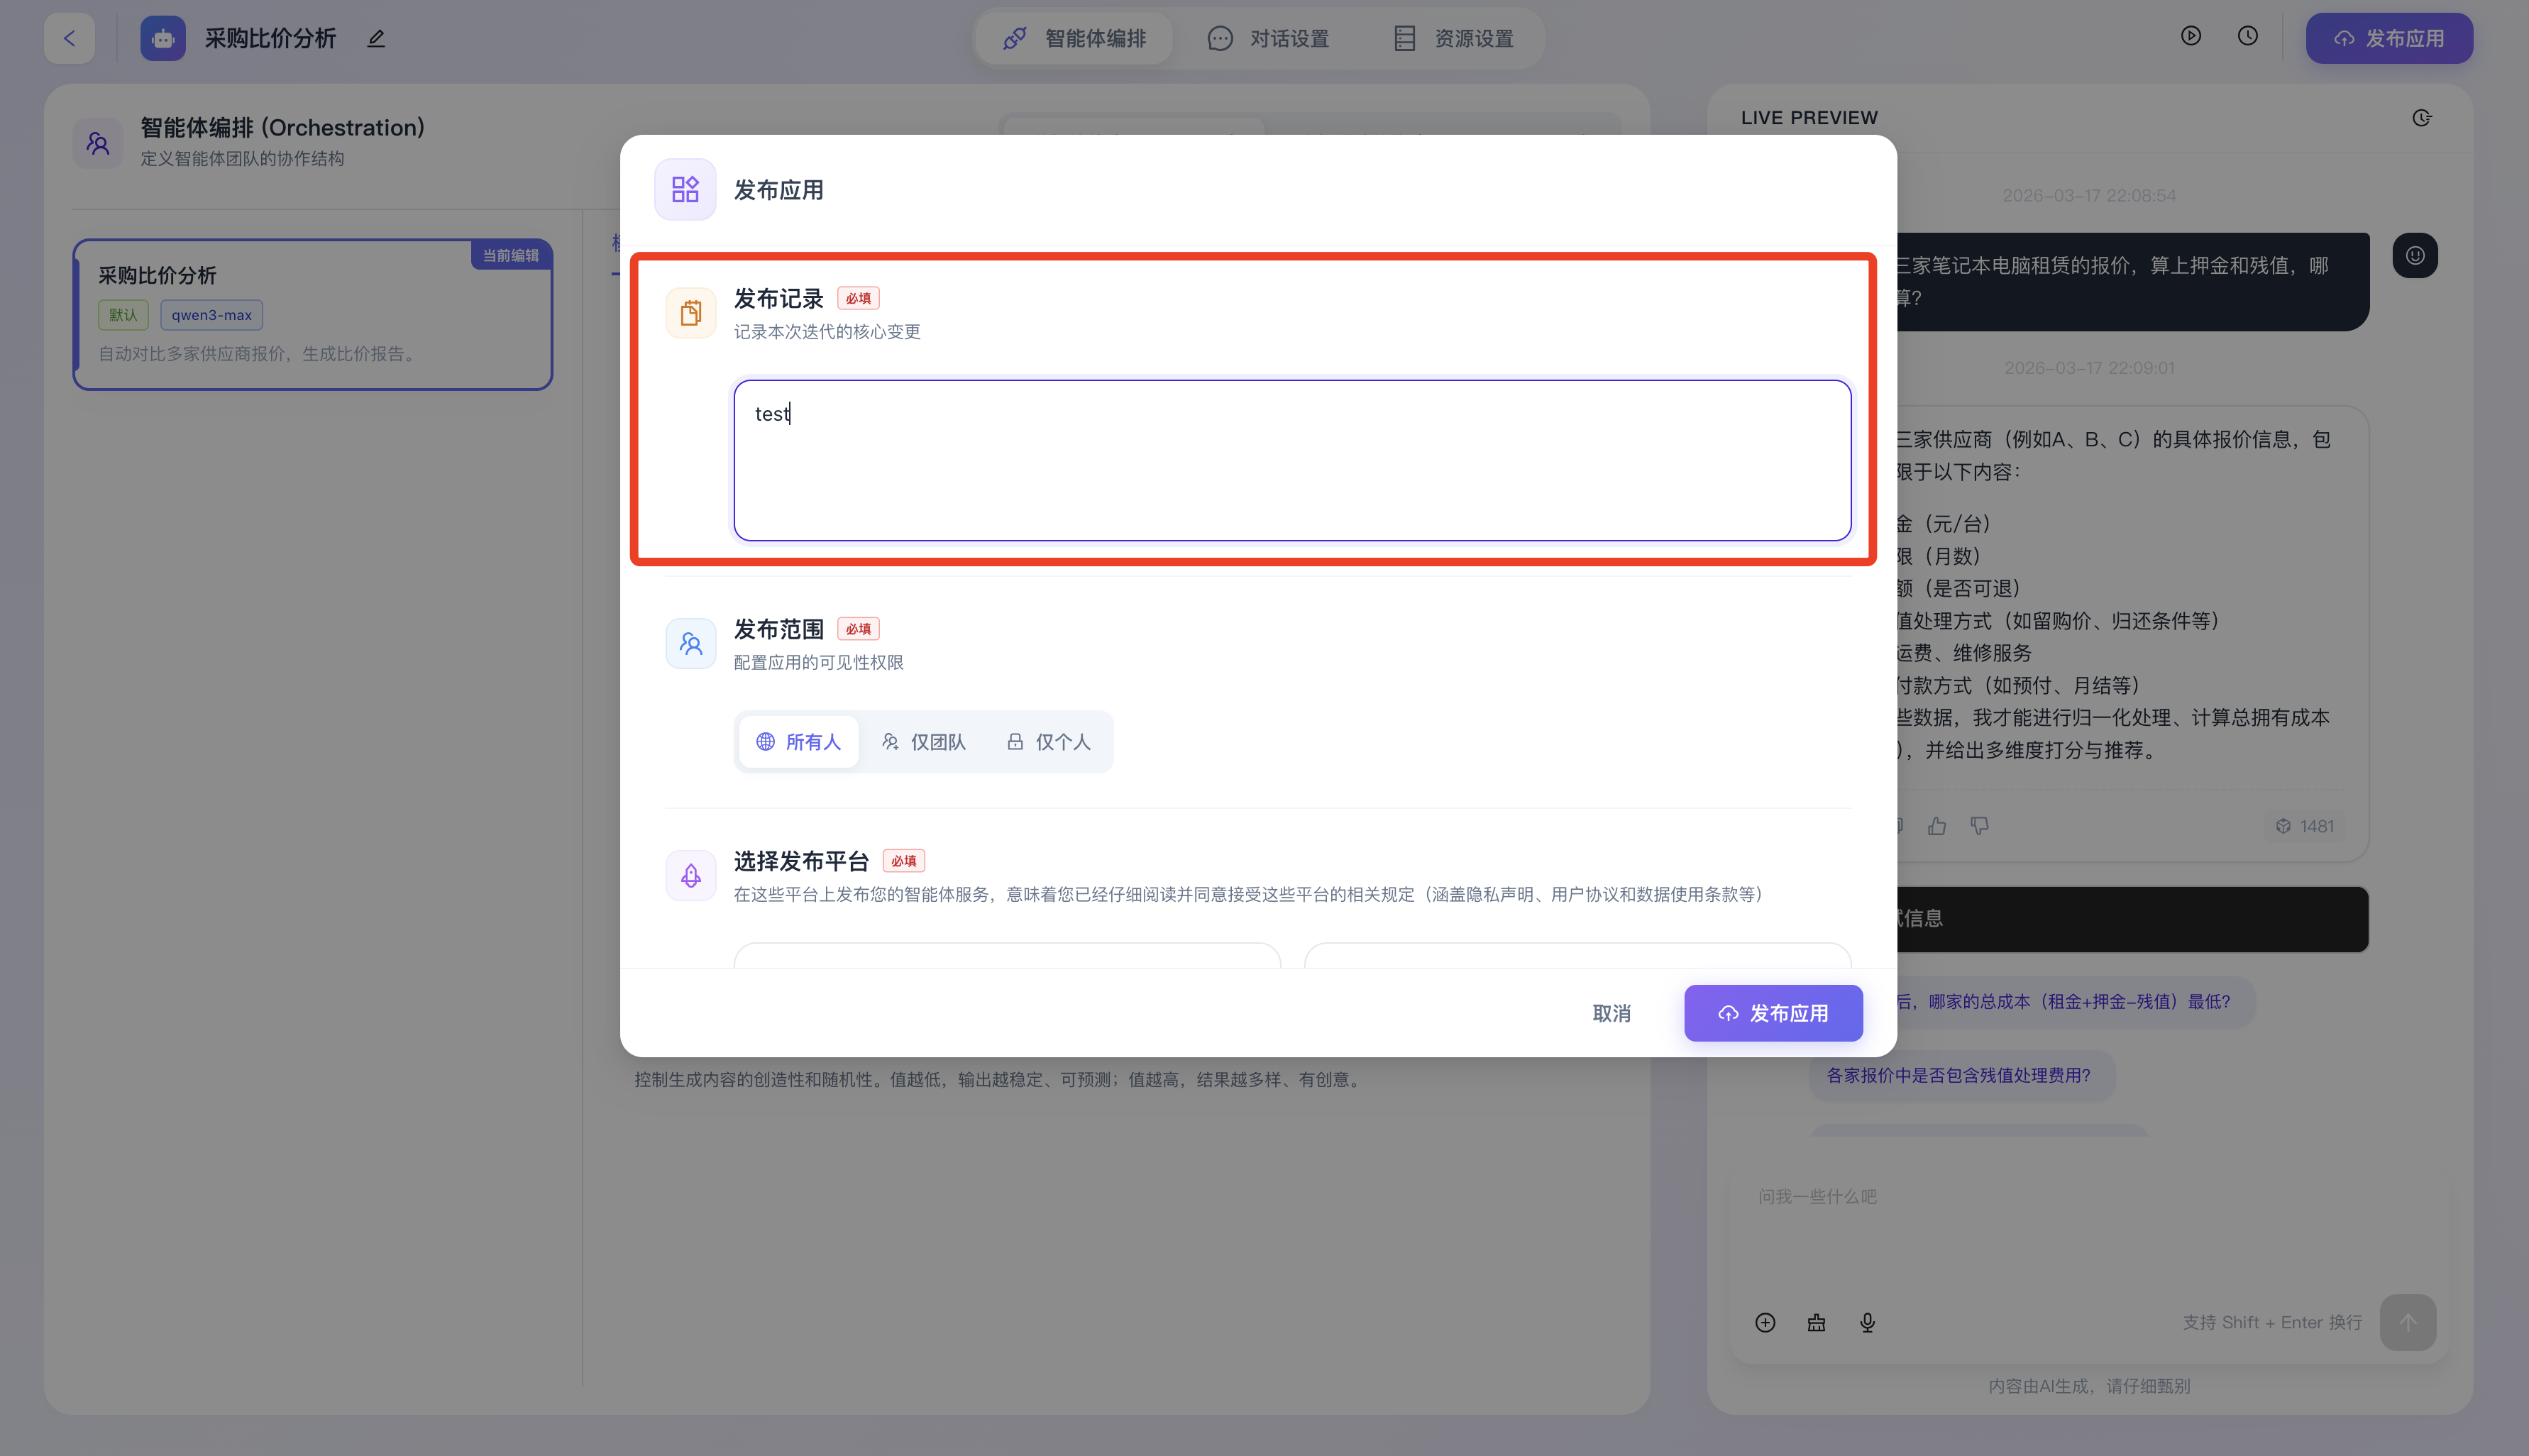Screen dimensions: 2529x1456
Task: Click the thumbs up icon on reply
Action: pyautogui.click(x=1937, y=826)
